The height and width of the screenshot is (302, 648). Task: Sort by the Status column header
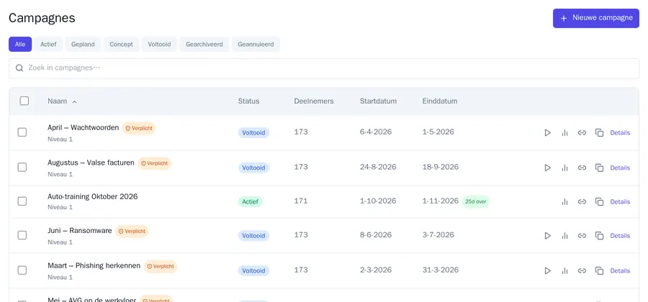pos(249,101)
